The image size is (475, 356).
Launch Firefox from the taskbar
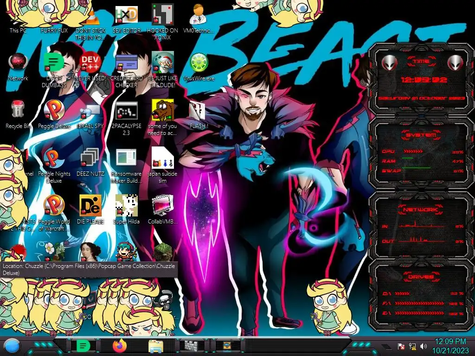120,346
